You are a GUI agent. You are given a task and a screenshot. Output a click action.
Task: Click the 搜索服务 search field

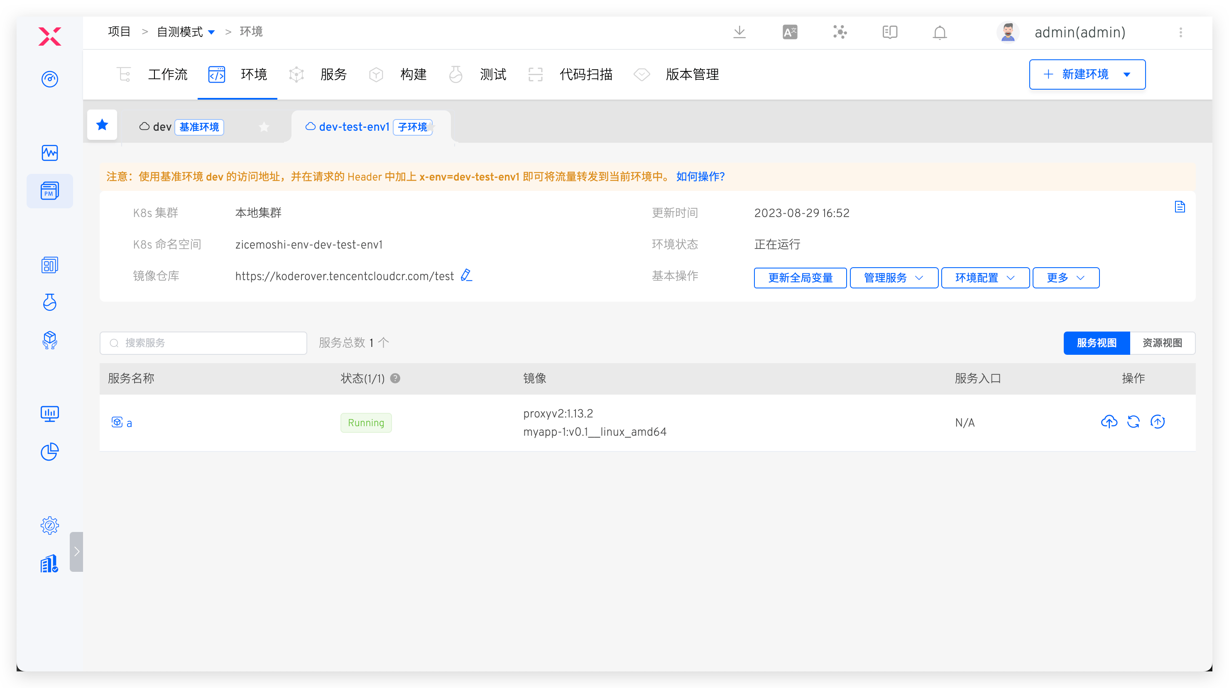tap(203, 343)
